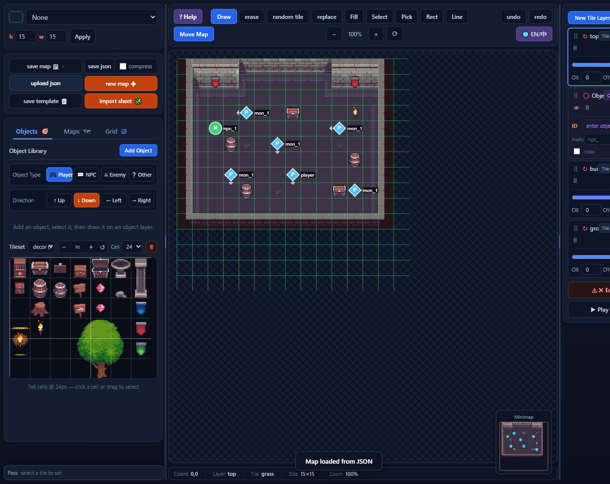
Task: Click the Move Map button
Action: click(x=194, y=34)
